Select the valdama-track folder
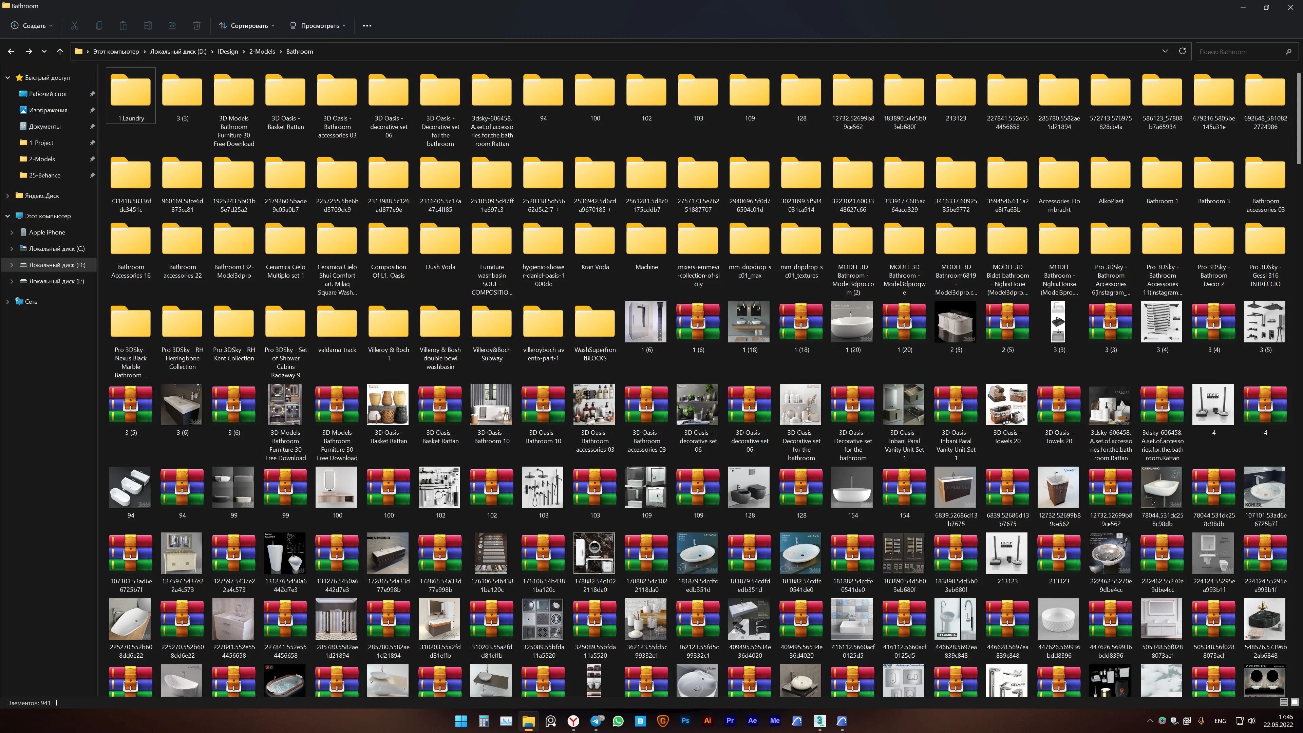 (x=337, y=329)
